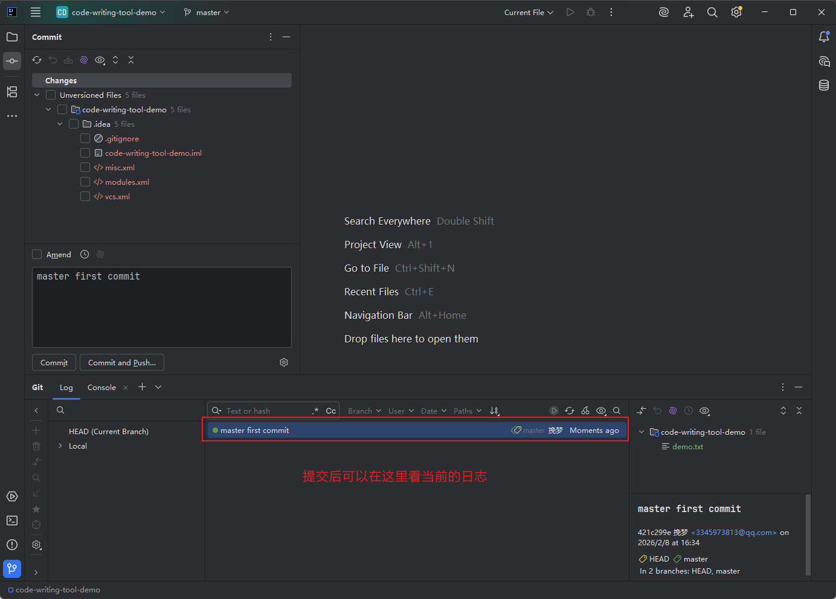Image resolution: width=836 pixels, height=599 pixels.
Task: Enable the Amend checkbox
Action: [37, 254]
